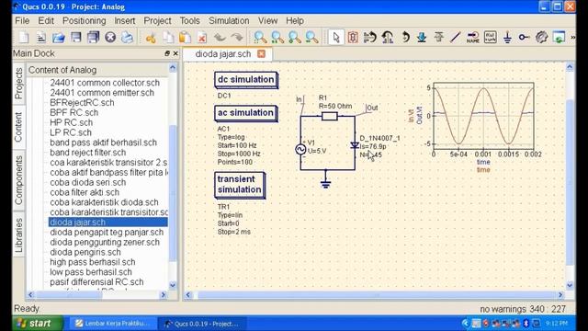Image resolution: width=588 pixels, height=331 pixels.
Task: Open the View menu
Action: point(267,20)
